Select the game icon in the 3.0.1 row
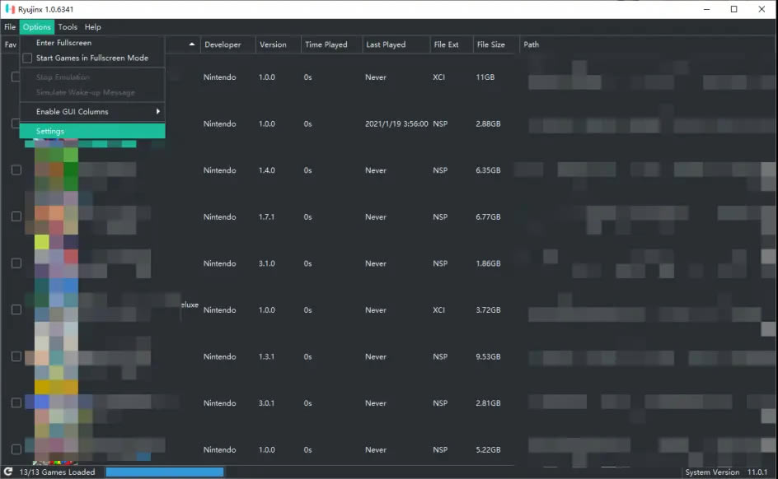The width and height of the screenshot is (778, 479). 56,402
